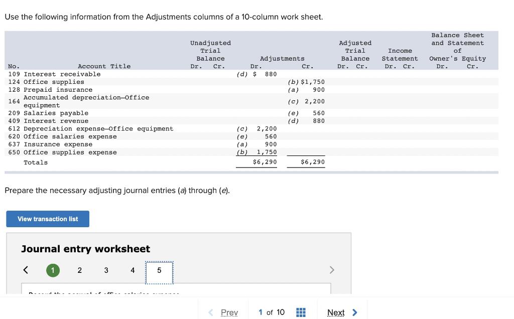Expand forward entries using the right angle bracket
Viewport: 514px width, 319px height.
point(332,269)
